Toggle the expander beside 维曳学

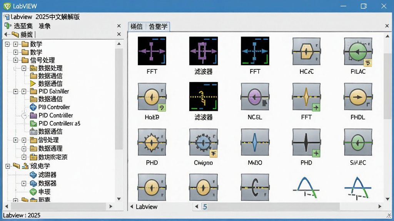[8, 166]
